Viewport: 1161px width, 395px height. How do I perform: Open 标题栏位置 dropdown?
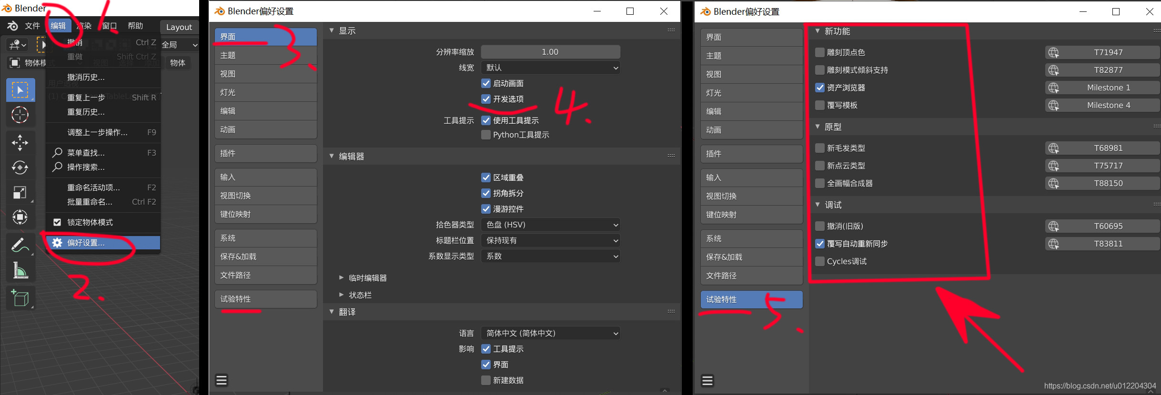[551, 240]
